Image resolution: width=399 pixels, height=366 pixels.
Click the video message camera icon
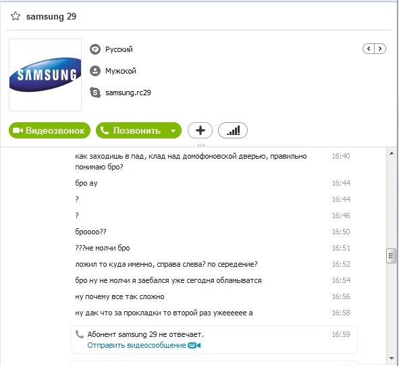[194, 345]
